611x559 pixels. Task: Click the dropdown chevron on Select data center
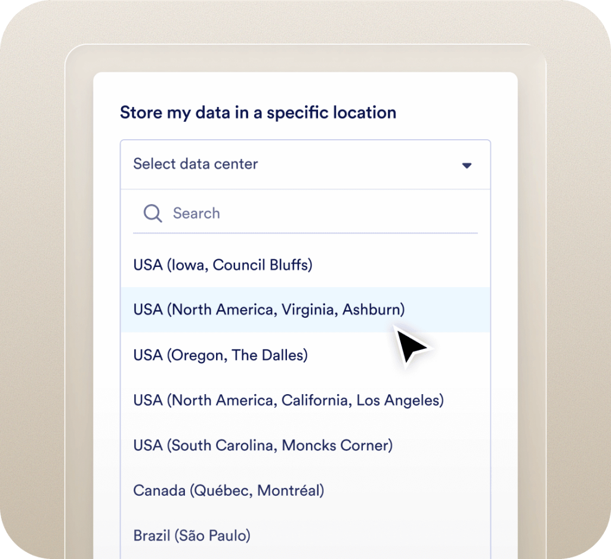point(467,165)
